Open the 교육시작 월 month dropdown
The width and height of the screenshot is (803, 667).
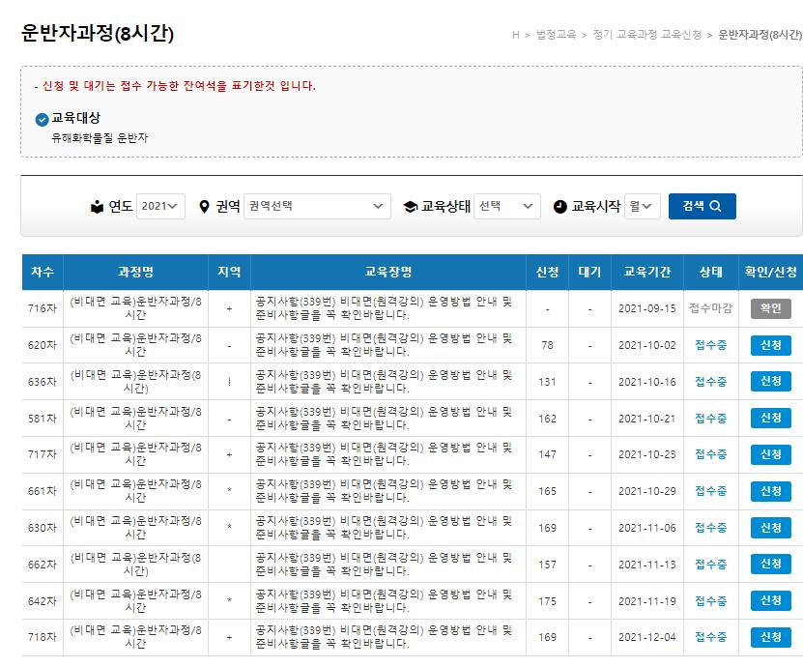tap(643, 206)
